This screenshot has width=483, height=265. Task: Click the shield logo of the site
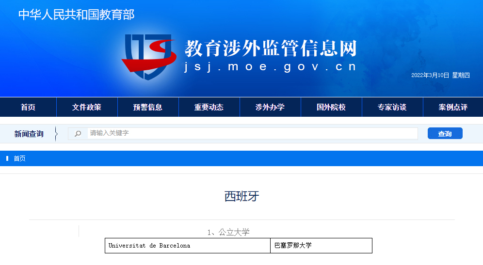[149, 57]
